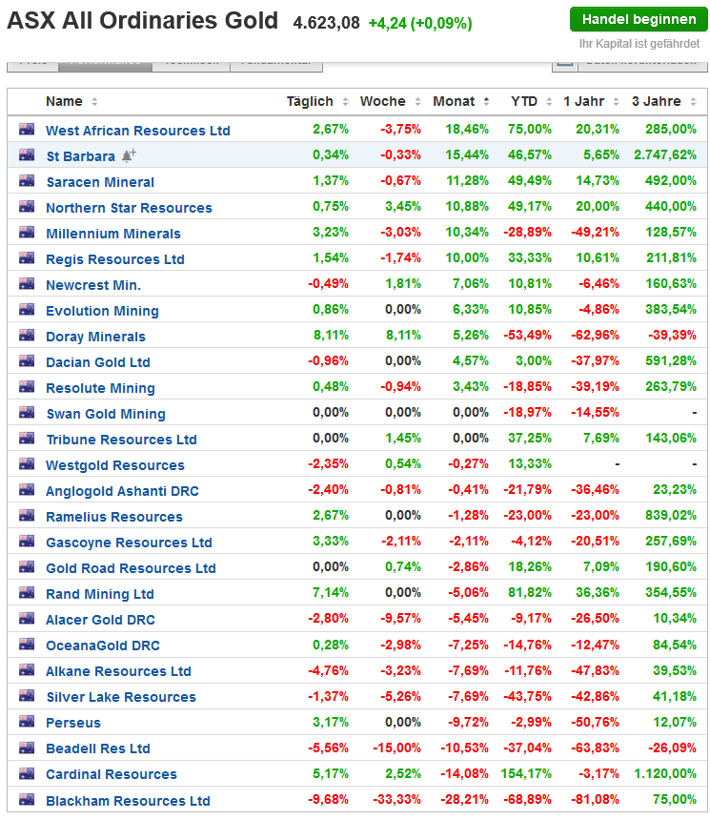
Task: Click Australian flag icon beside Gascoyne Resources
Action: tap(27, 542)
